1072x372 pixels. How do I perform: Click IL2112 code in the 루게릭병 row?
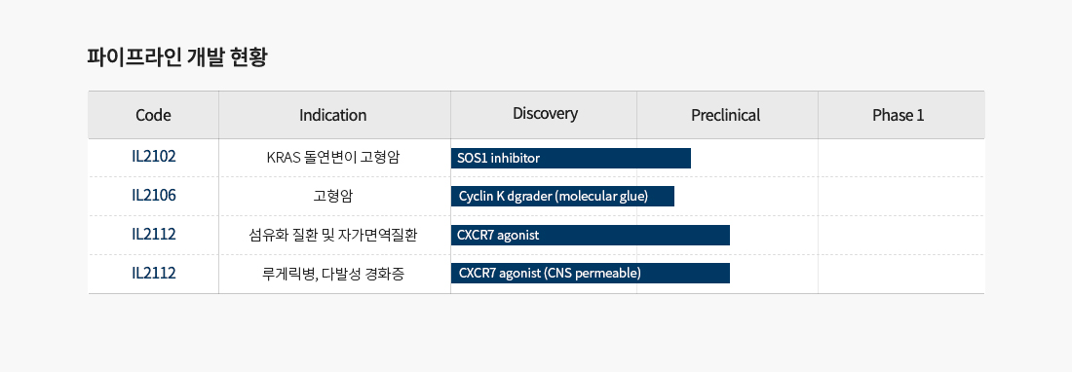[x=154, y=273]
